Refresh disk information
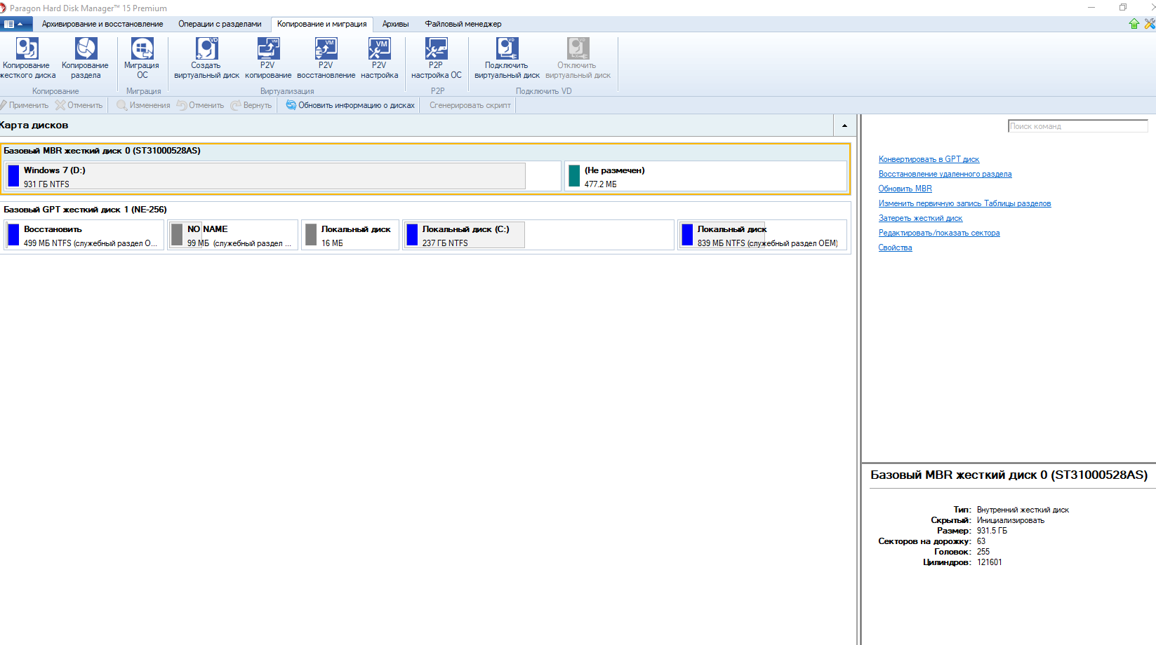This screenshot has height=645, width=1156. click(x=350, y=105)
